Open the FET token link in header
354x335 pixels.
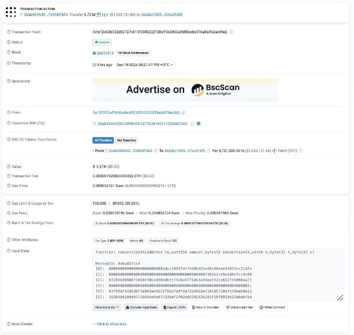105,15
